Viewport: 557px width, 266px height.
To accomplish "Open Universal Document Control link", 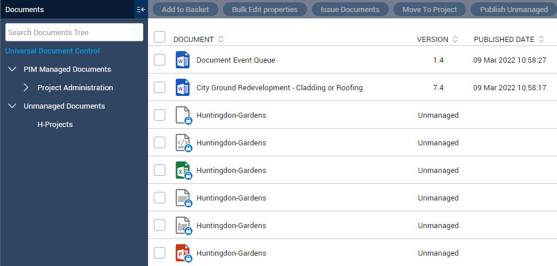I will coord(52,51).
